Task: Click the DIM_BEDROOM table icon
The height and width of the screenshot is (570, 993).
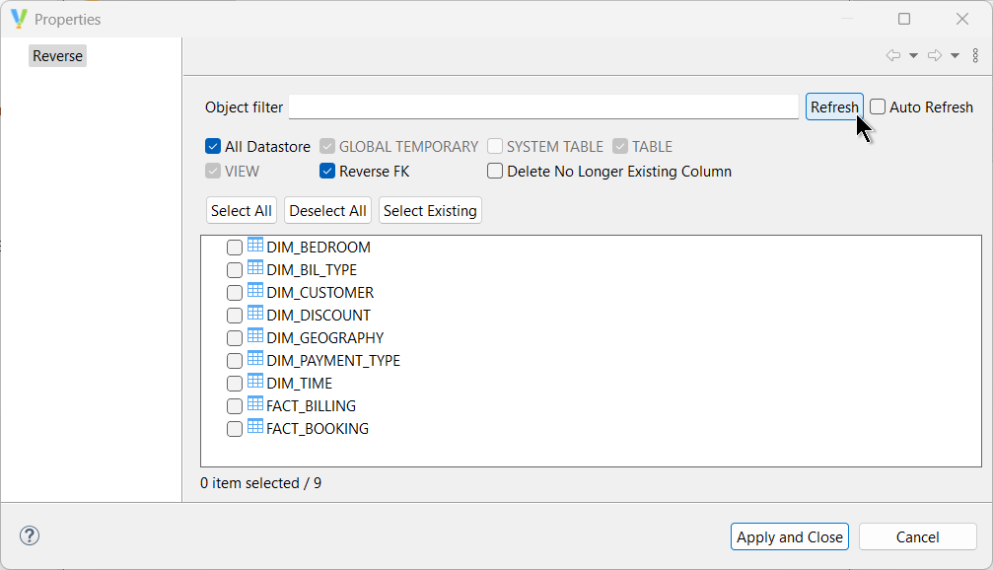Action: [255, 246]
